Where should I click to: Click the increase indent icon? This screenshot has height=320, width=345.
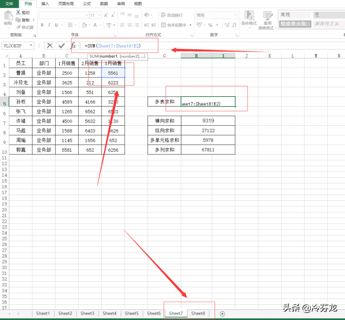tap(154, 25)
